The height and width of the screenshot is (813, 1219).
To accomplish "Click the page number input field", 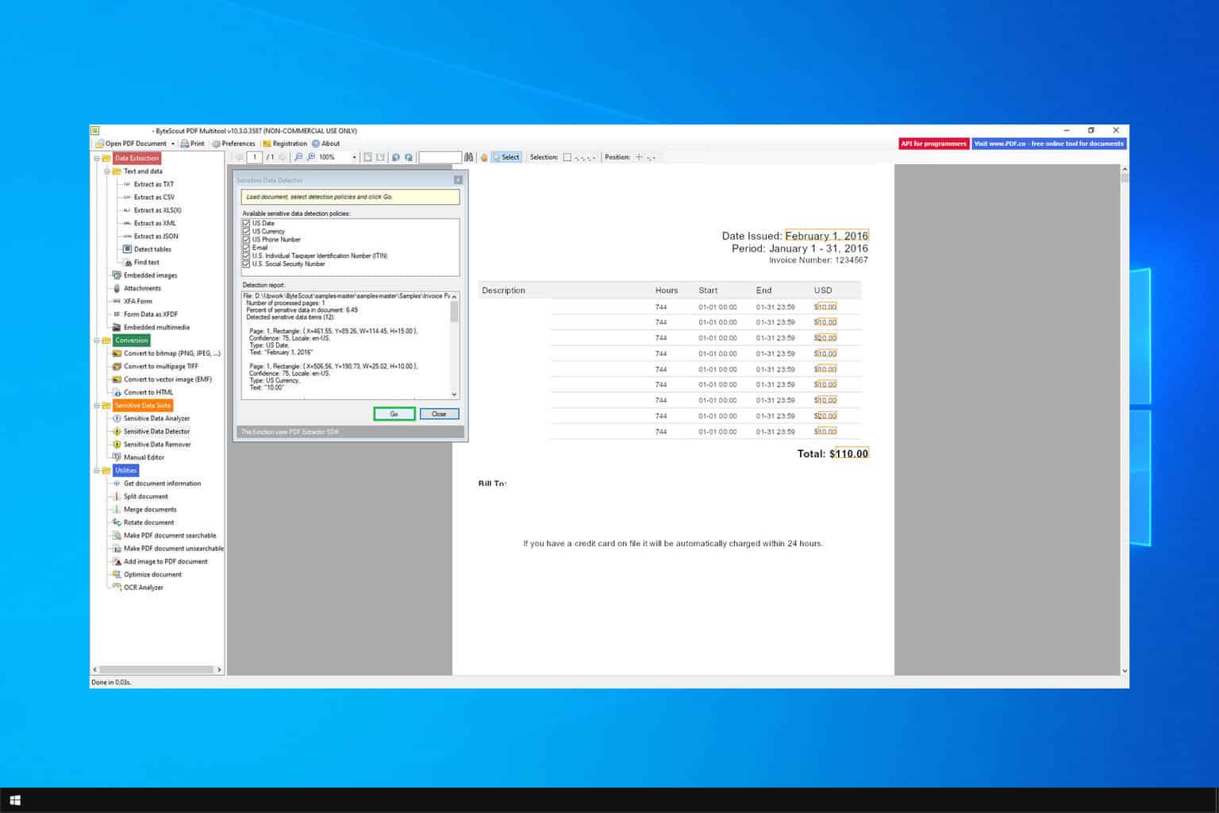I will [x=255, y=157].
